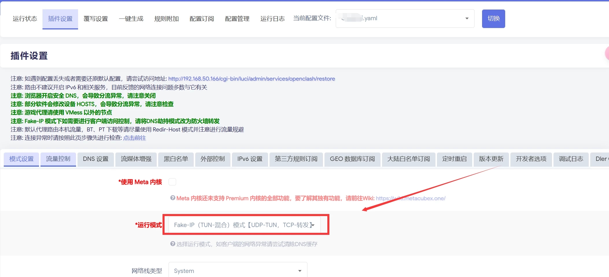The height and width of the screenshot is (277, 609).
Task: Click the 切换 button
Action: click(x=493, y=18)
